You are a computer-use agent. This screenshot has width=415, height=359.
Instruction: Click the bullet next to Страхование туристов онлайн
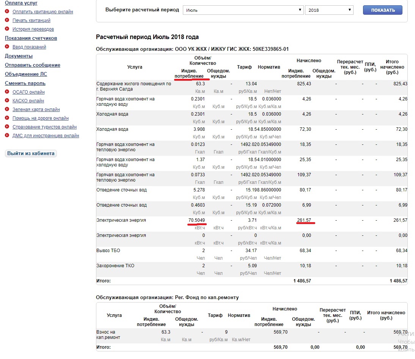(7, 127)
